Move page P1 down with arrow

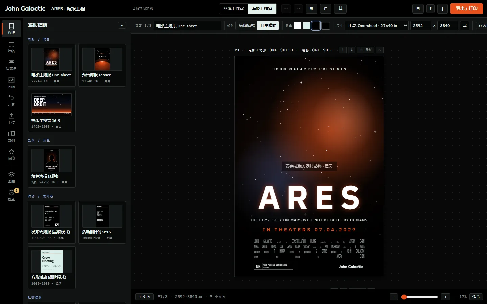tap(352, 50)
